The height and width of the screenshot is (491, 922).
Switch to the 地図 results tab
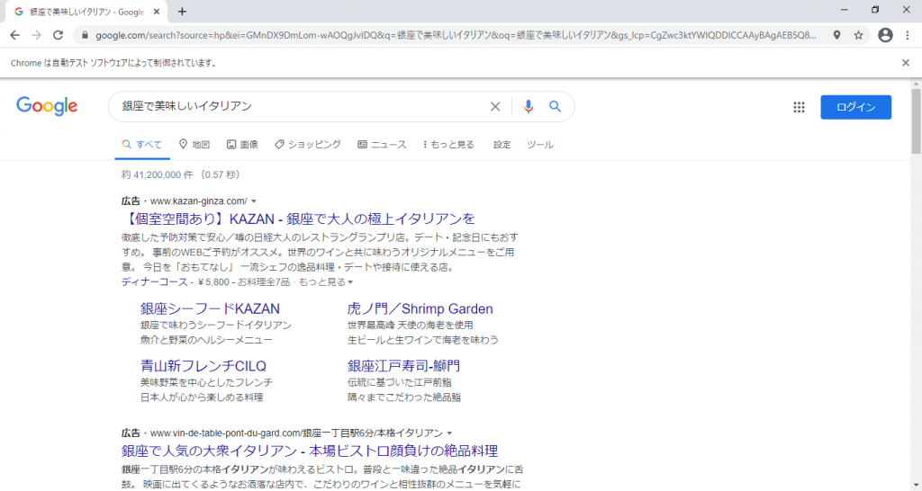194,145
